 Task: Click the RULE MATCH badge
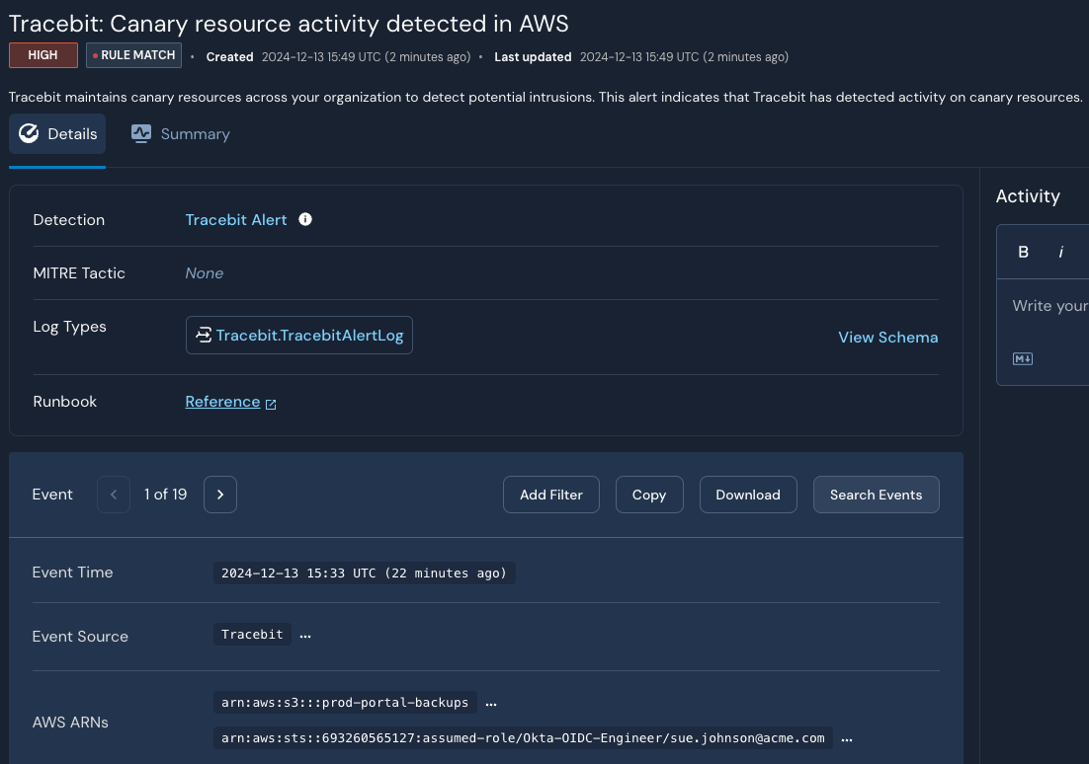pyautogui.click(x=134, y=55)
